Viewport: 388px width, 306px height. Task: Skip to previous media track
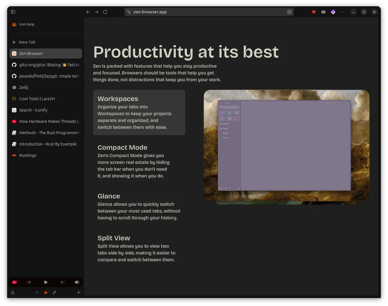click(29, 282)
